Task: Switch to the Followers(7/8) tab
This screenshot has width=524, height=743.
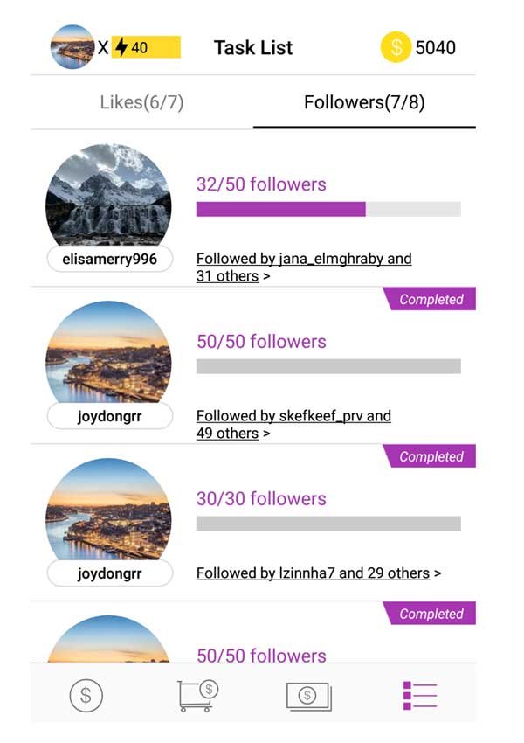Action: click(x=364, y=102)
